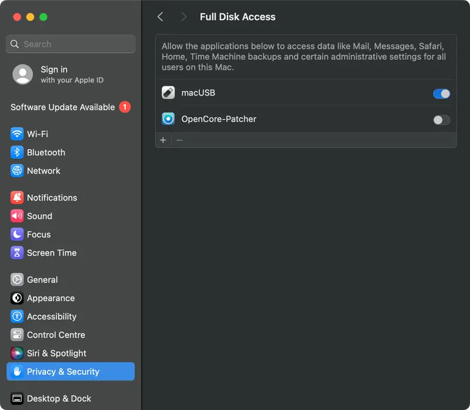This screenshot has height=410, width=470.
Task: Select Privacy & Security in sidebar
Action: (x=63, y=371)
